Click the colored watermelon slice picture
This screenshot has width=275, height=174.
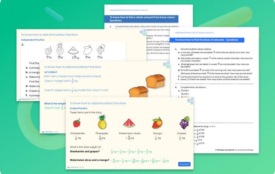129,123
